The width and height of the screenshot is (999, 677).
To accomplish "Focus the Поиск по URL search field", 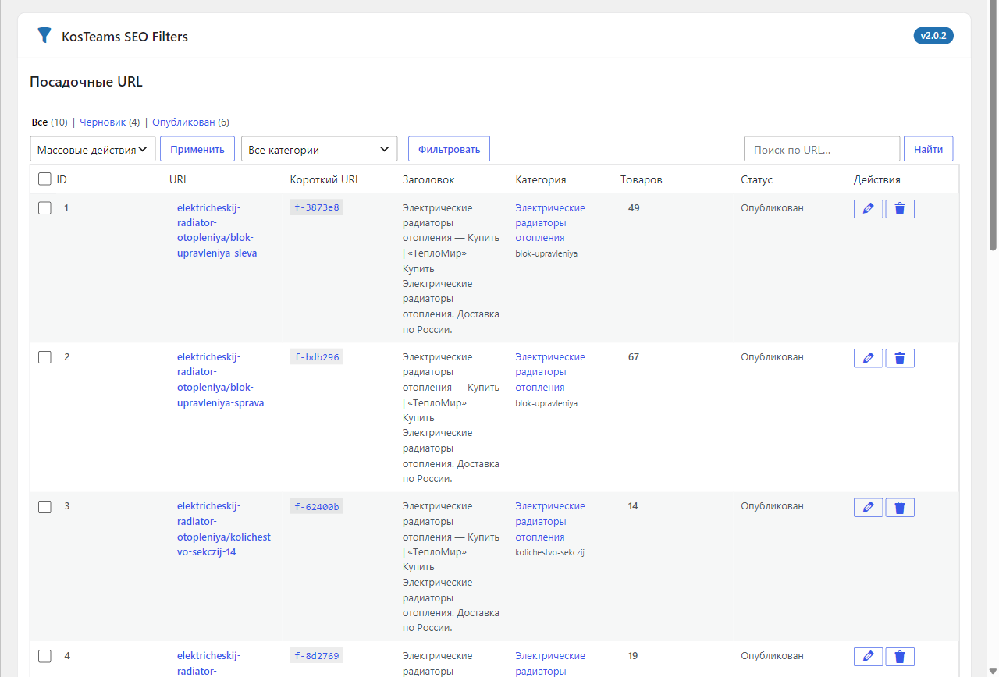I will coord(822,149).
